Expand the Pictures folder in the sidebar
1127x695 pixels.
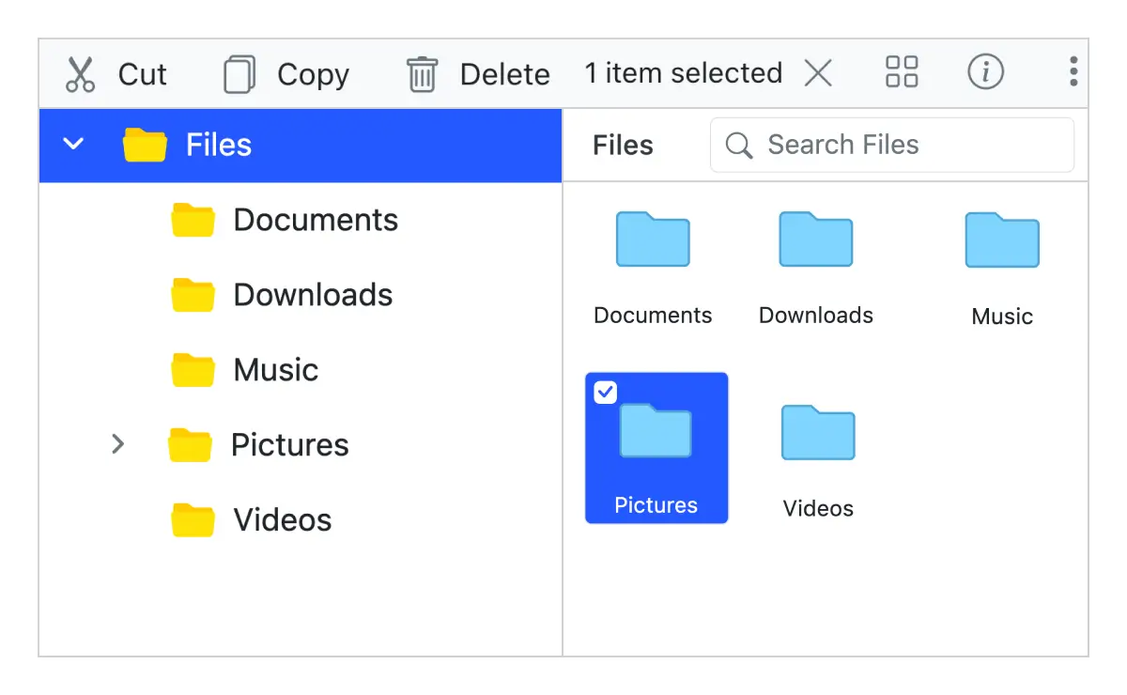click(x=118, y=444)
